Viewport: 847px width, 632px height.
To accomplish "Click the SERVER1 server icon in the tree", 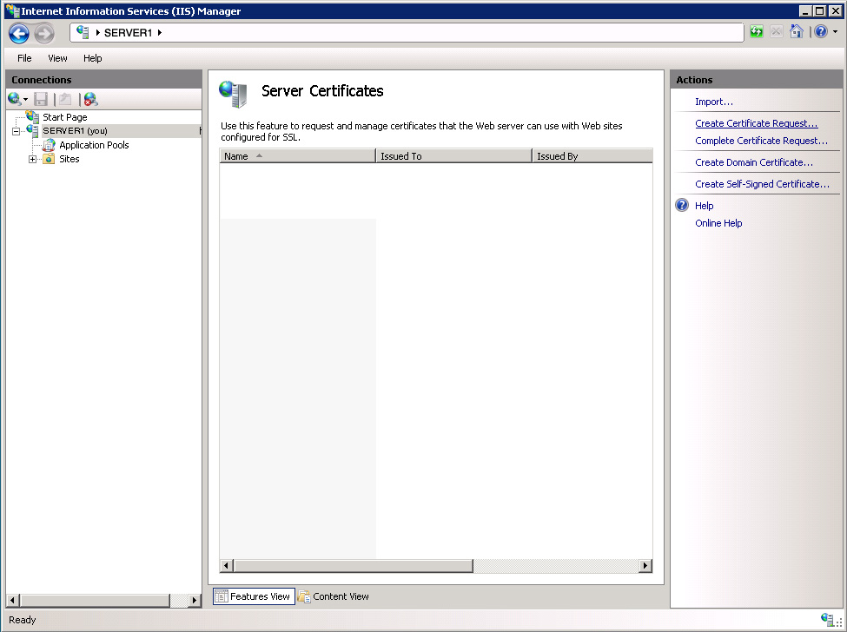I will pyautogui.click(x=32, y=130).
